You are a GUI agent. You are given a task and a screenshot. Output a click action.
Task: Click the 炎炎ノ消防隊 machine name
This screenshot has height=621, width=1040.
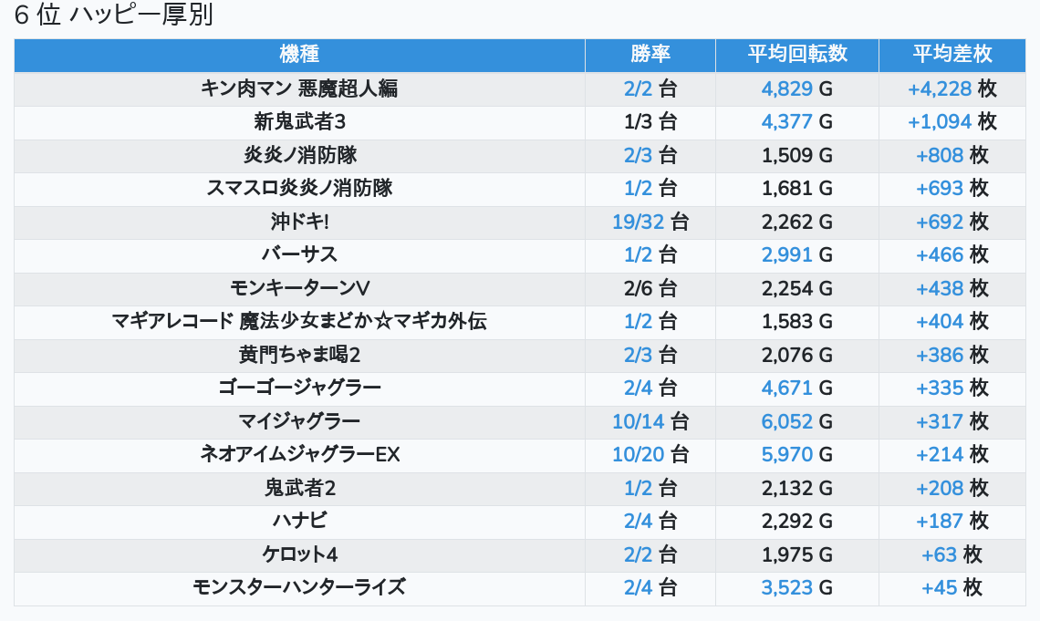[299, 156]
